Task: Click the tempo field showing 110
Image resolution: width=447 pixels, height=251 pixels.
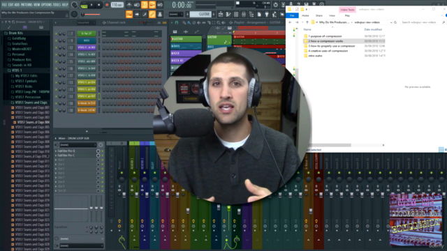Action: [x=117, y=5]
